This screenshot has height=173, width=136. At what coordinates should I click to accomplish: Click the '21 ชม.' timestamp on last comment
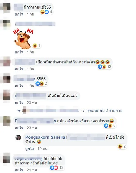pos(32,170)
